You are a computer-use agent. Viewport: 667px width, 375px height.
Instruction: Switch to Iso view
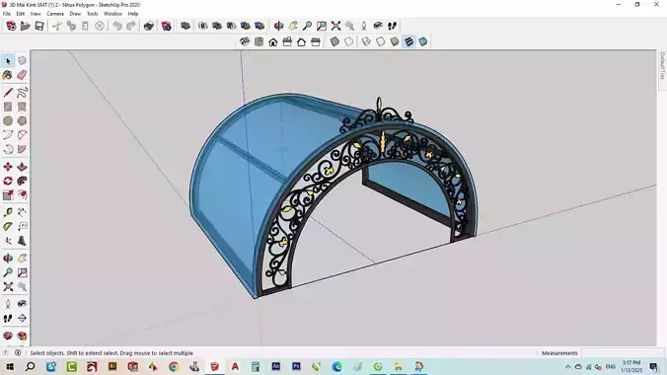pyautogui.click(x=245, y=41)
